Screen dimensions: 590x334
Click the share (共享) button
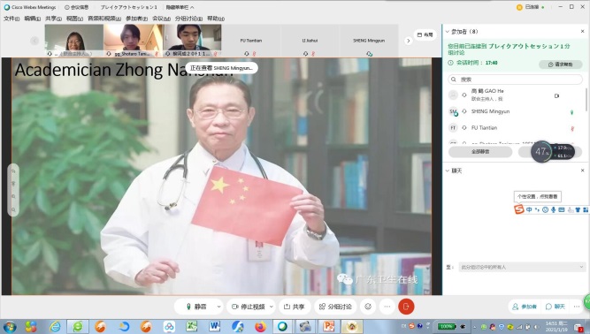295,307
